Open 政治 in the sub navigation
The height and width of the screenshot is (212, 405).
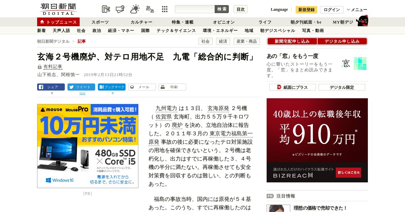(97, 31)
